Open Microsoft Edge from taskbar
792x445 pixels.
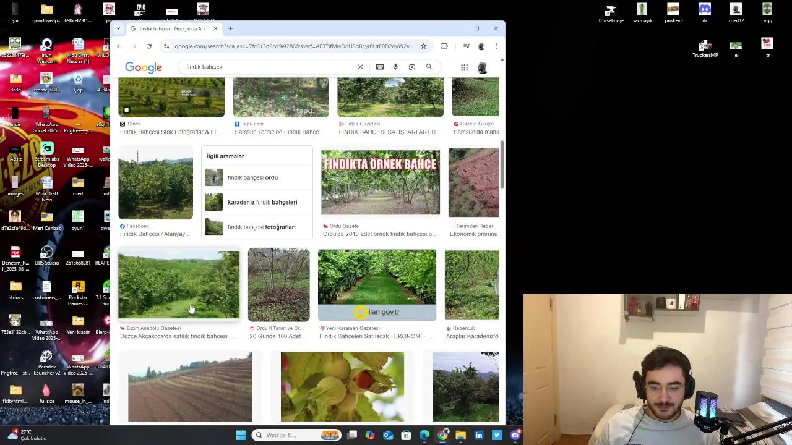(424, 435)
